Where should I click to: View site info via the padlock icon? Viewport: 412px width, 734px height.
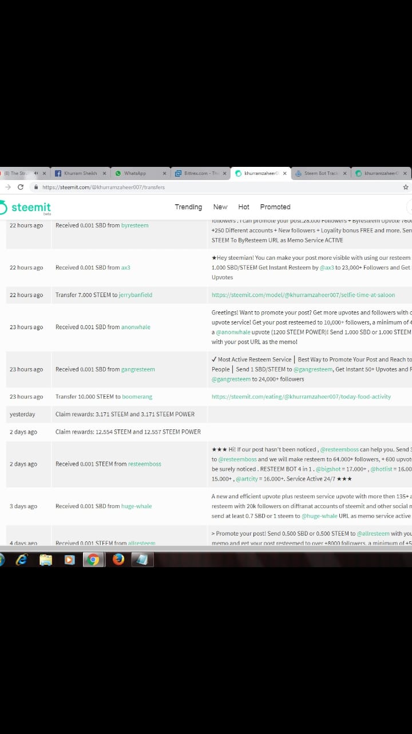36,187
